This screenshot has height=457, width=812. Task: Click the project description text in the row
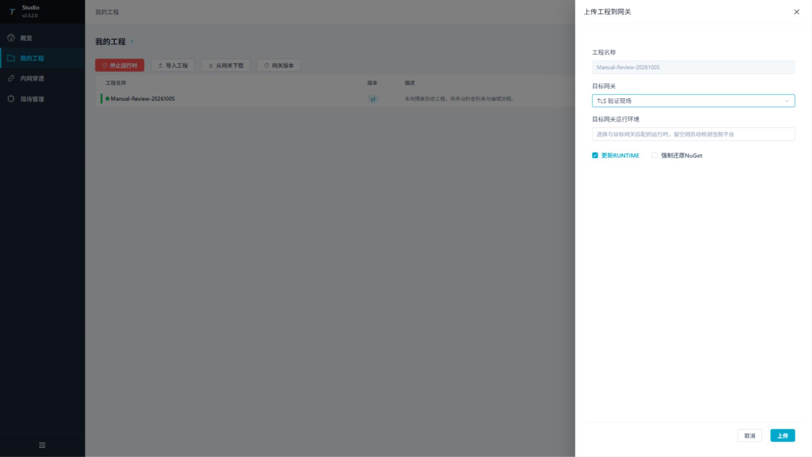click(x=459, y=99)
